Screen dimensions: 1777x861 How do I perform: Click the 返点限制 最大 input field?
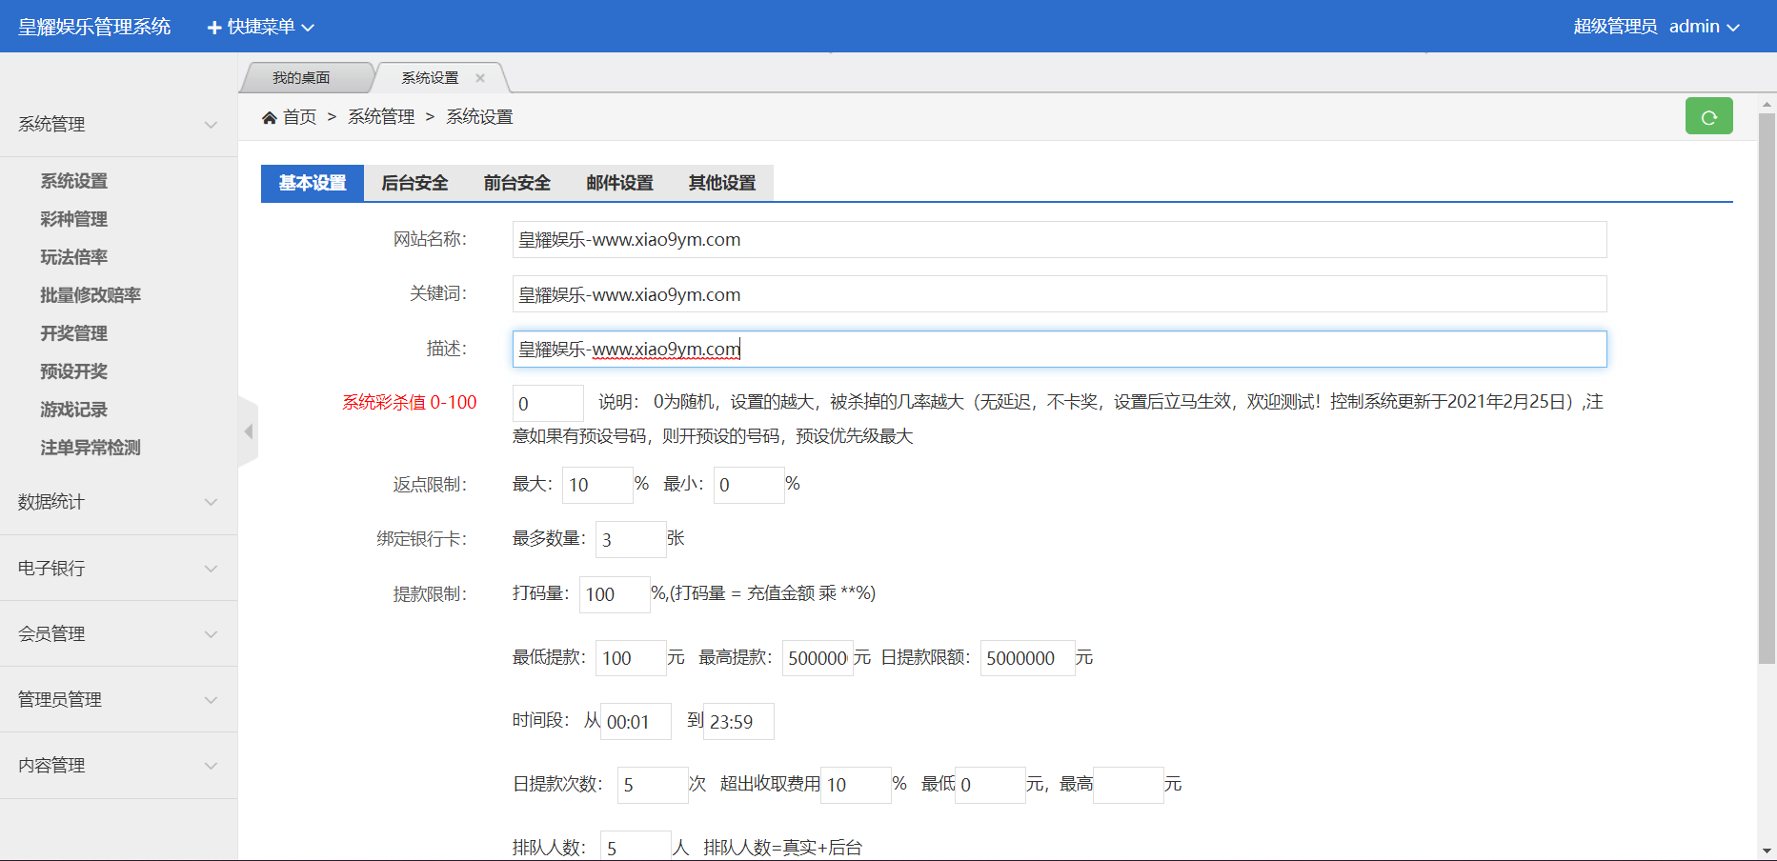597,485
